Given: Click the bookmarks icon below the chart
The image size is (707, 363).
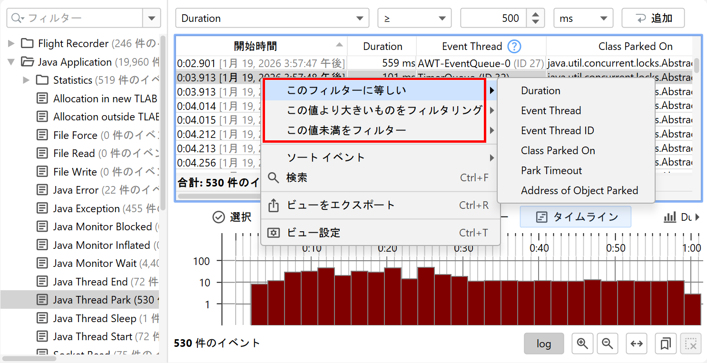Looking at the screenshot, I should coord(666,343).
